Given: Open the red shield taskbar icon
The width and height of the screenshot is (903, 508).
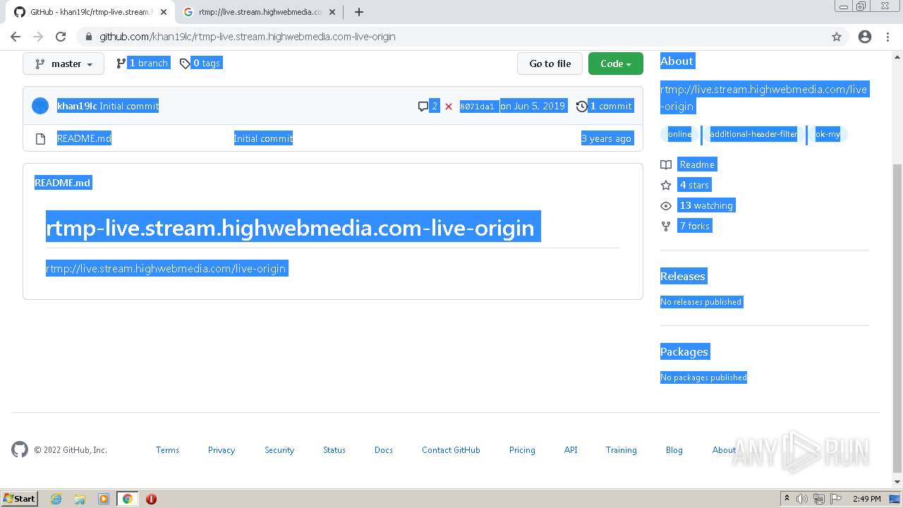Looking at the screenshot, I should point(151,499).
